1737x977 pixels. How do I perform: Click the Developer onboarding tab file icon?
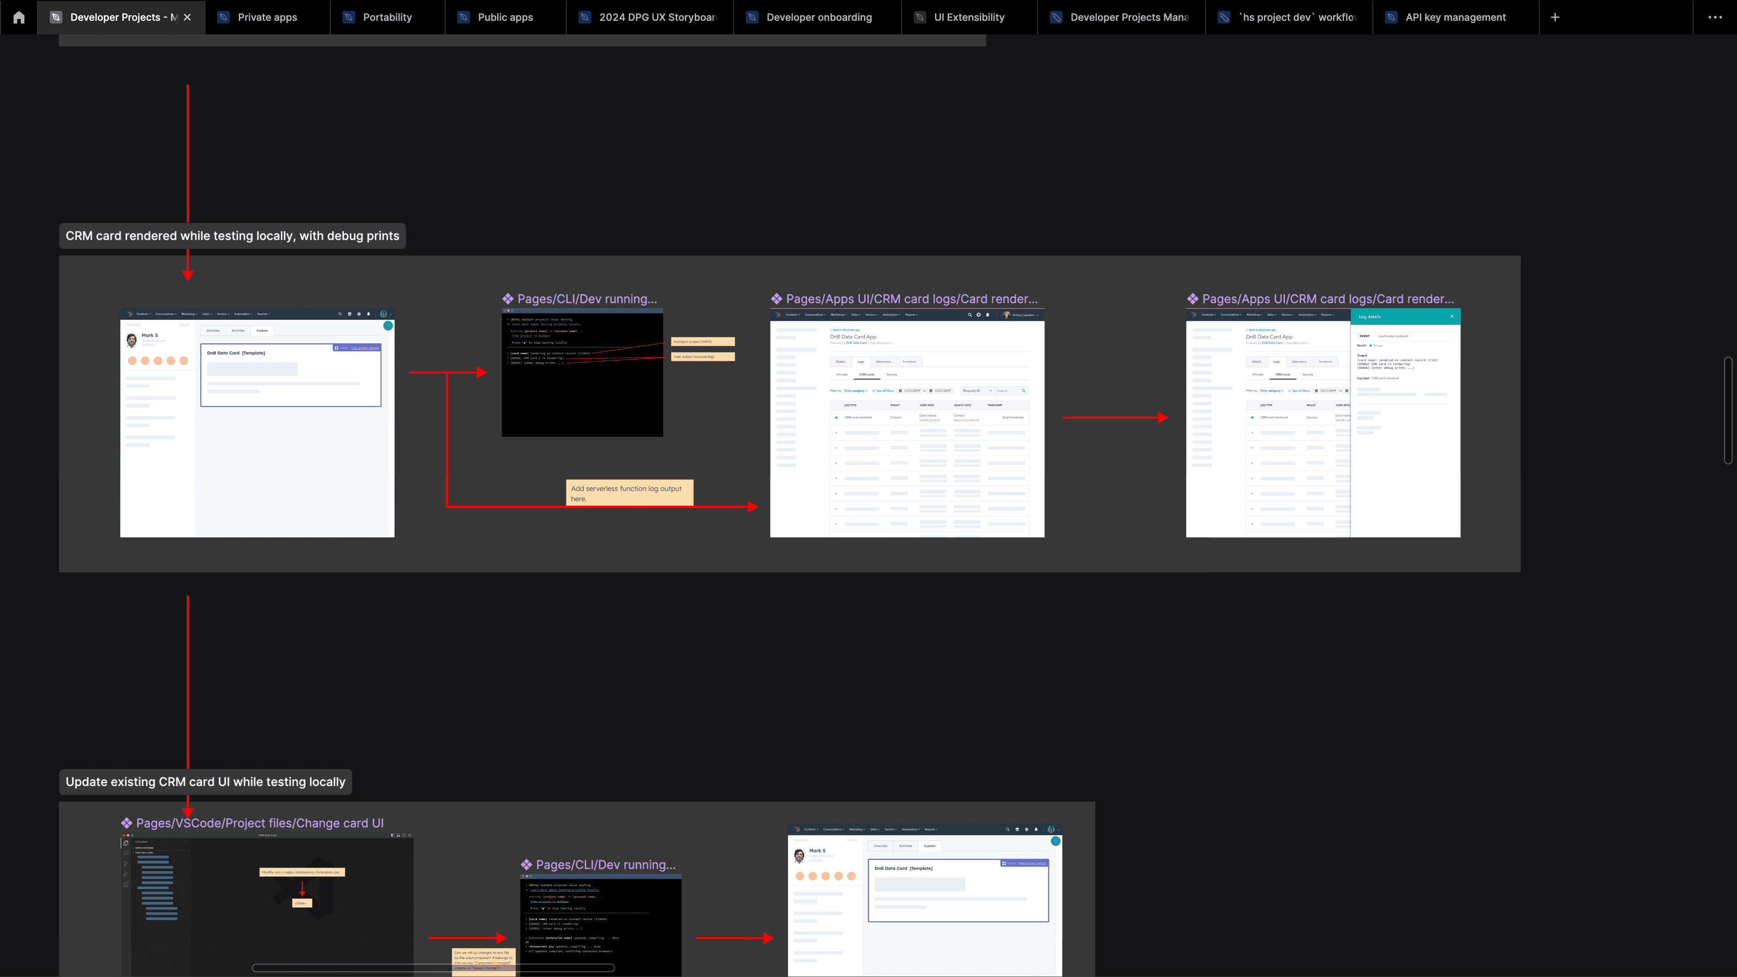pos(753,18)
